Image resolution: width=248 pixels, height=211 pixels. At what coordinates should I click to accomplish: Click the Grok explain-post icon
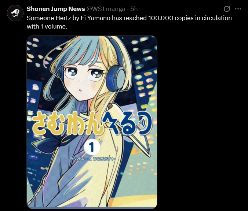pos(227,9)
